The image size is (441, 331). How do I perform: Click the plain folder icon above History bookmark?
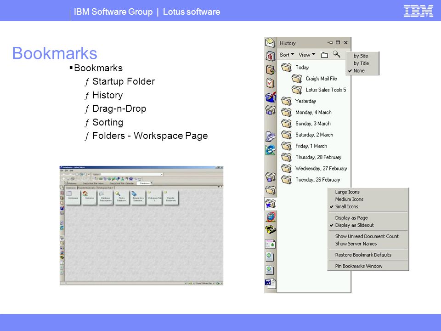(270, 190)
